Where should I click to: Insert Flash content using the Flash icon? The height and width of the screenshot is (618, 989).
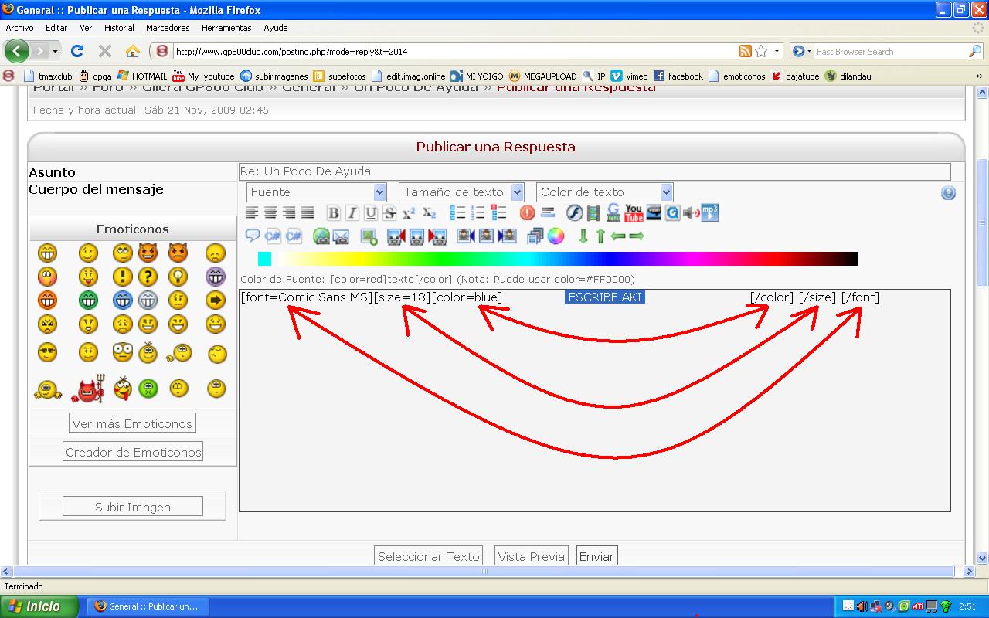pos(574,213)
